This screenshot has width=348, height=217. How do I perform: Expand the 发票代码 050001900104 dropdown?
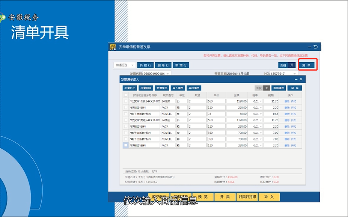pos(167,74)
